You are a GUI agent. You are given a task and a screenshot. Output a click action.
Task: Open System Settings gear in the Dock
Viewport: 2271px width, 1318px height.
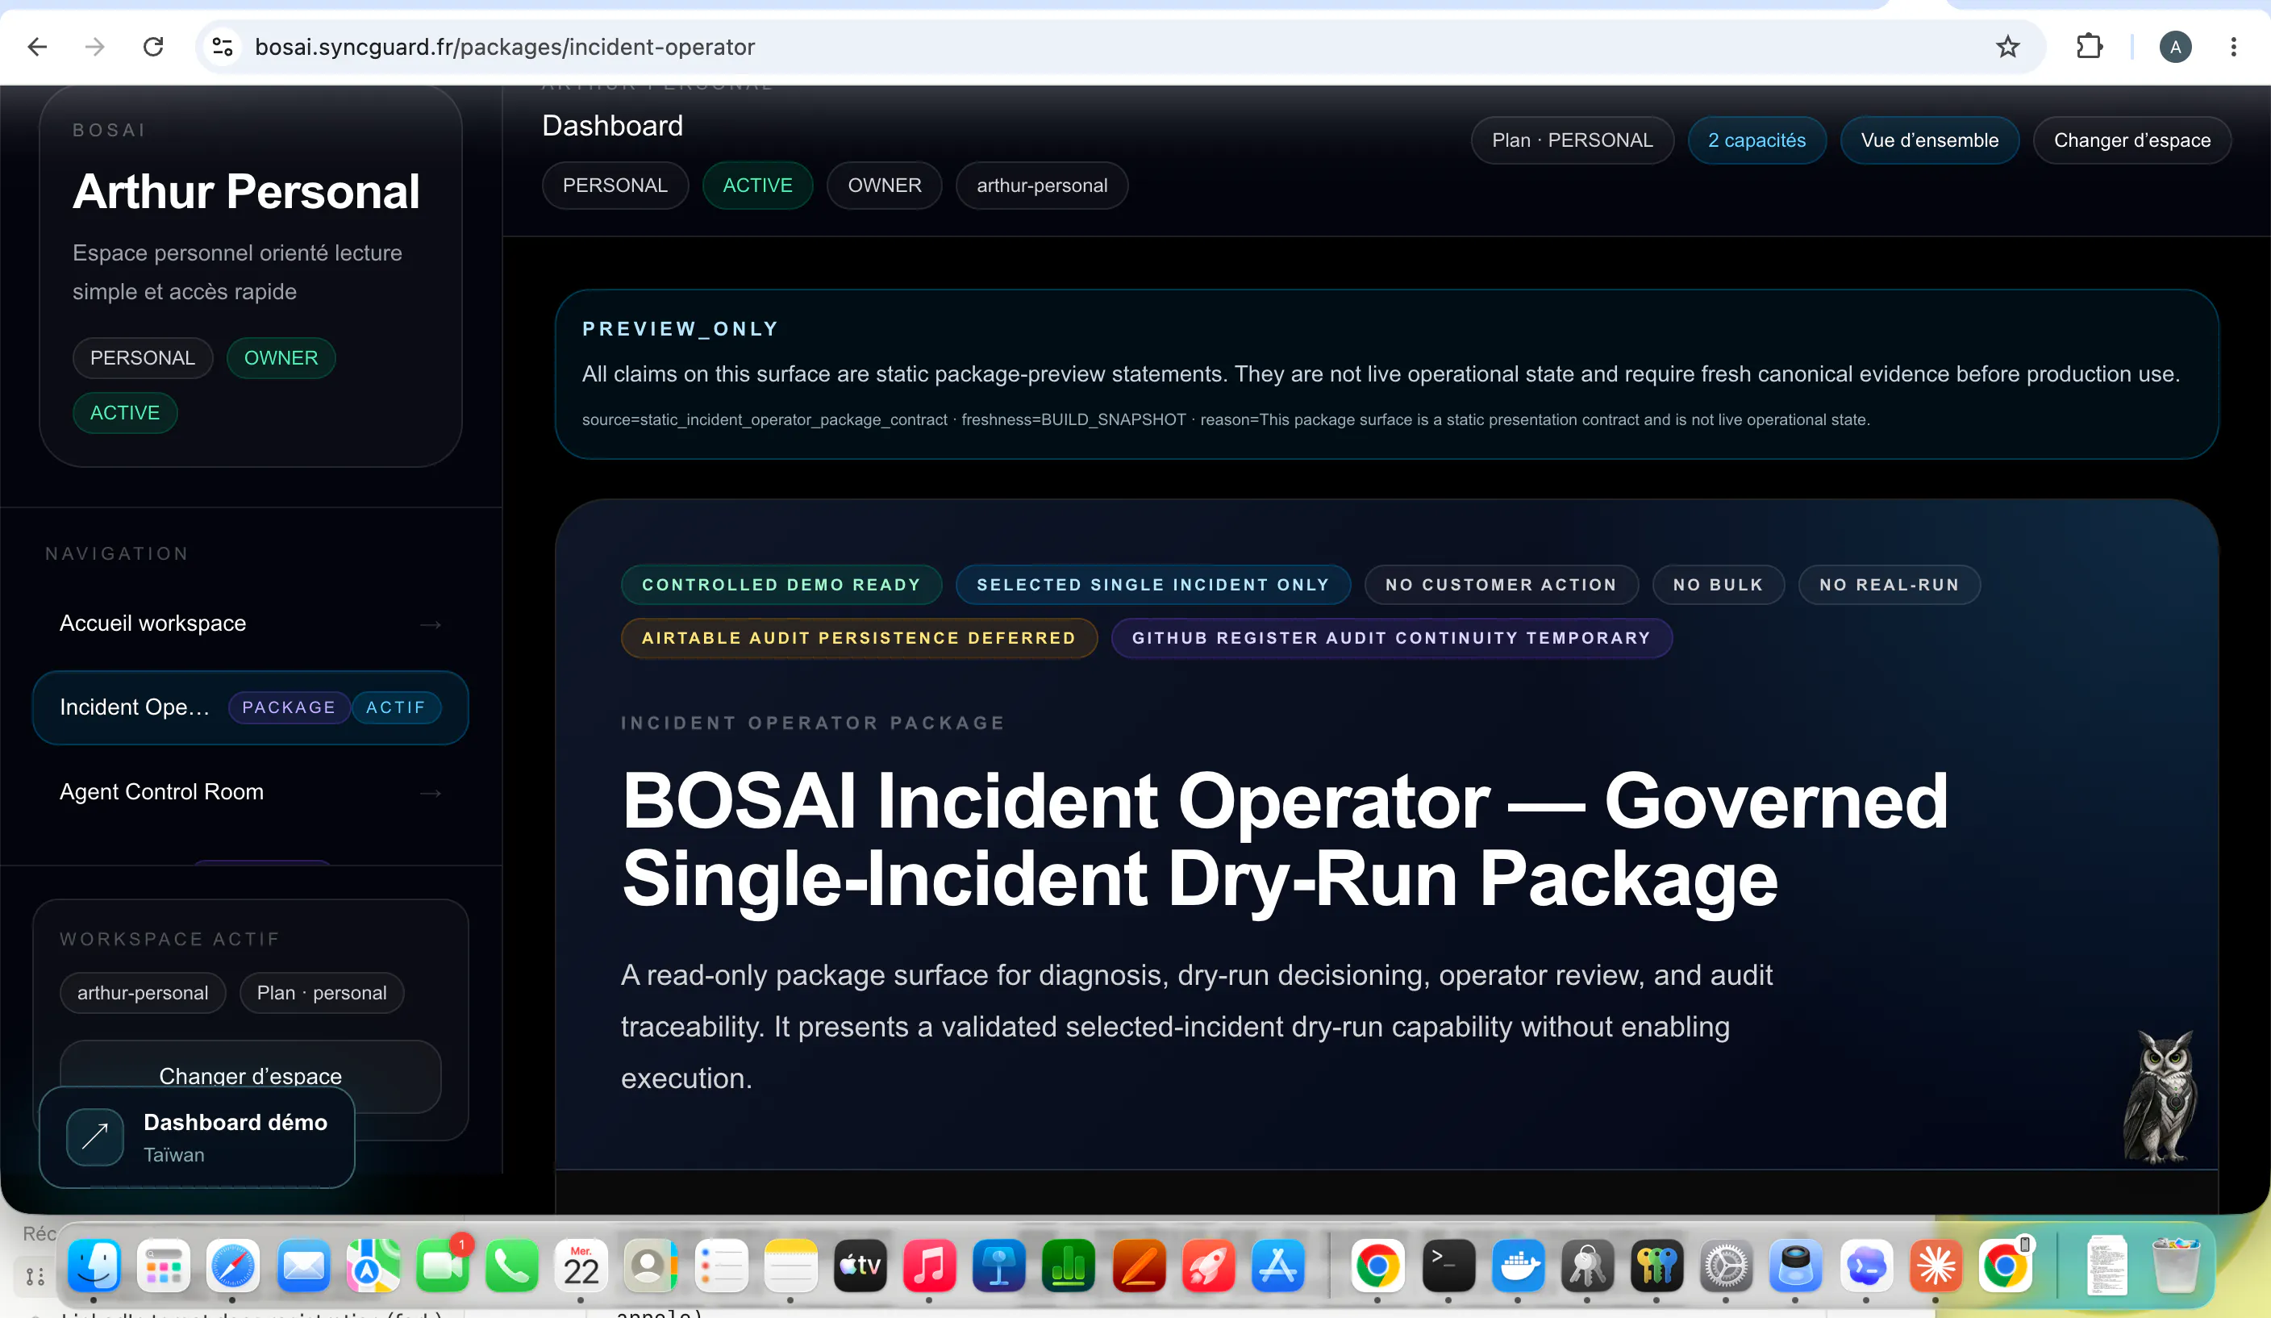pyautogui.click(x=1726, y=1266)
